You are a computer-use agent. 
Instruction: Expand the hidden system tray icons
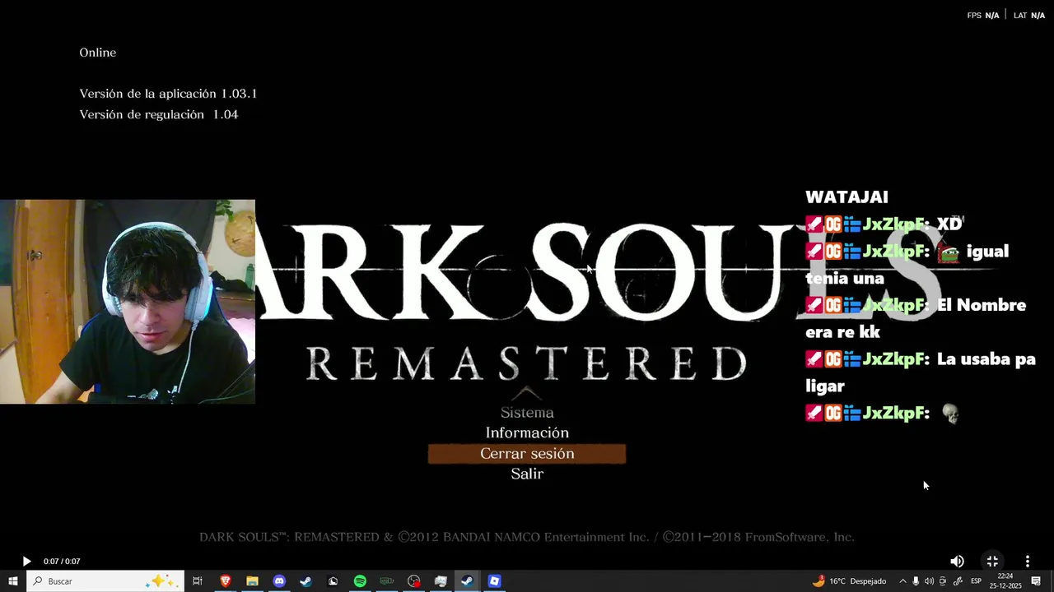(902, 581)
